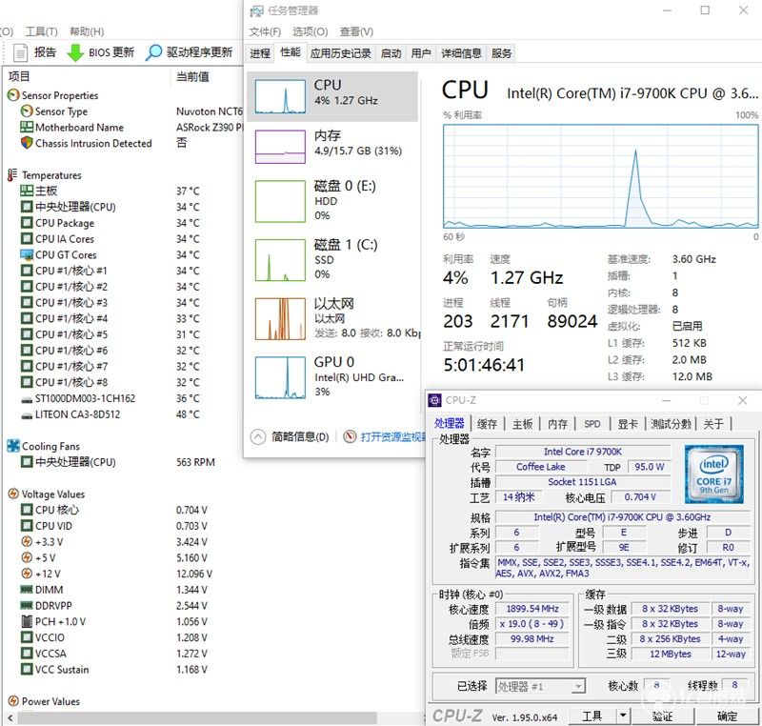The height and width of the screenshot is (726, 762).
Task: Open the 打开资源监视器 link
Action: pos(393,437)
